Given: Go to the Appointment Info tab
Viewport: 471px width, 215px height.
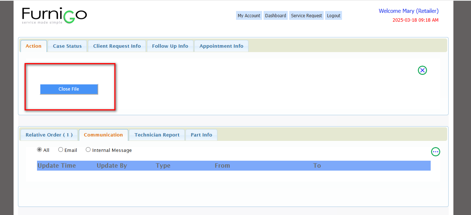Looking at the screenshot, I should (x=221, y=46).
